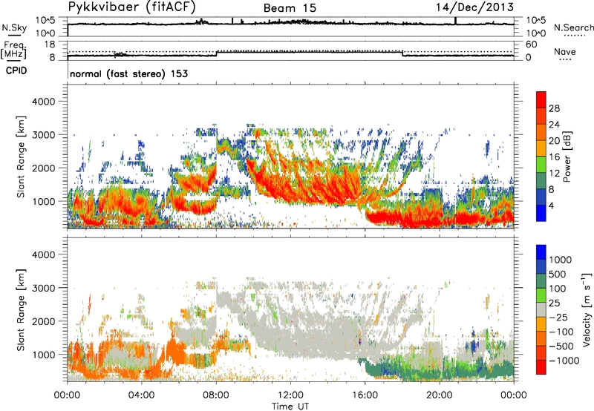This screenshot has height=411, width=594.
Task: Click the 10^5 label left of N.Sky plot
Action: [45, 20]
